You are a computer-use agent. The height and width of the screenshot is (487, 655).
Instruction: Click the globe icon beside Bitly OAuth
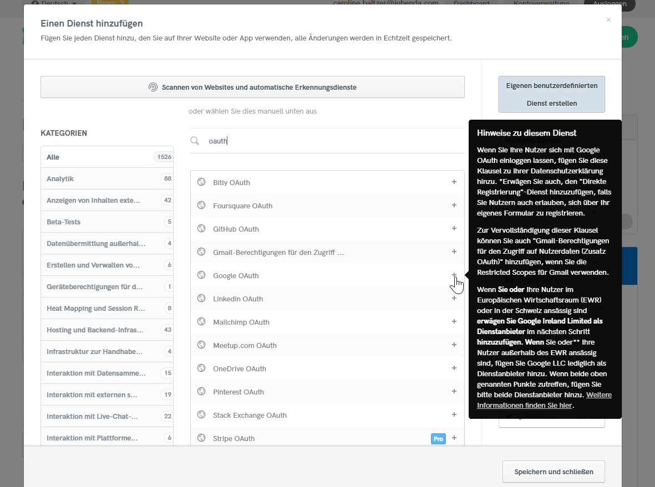click(x=201, y=182)
